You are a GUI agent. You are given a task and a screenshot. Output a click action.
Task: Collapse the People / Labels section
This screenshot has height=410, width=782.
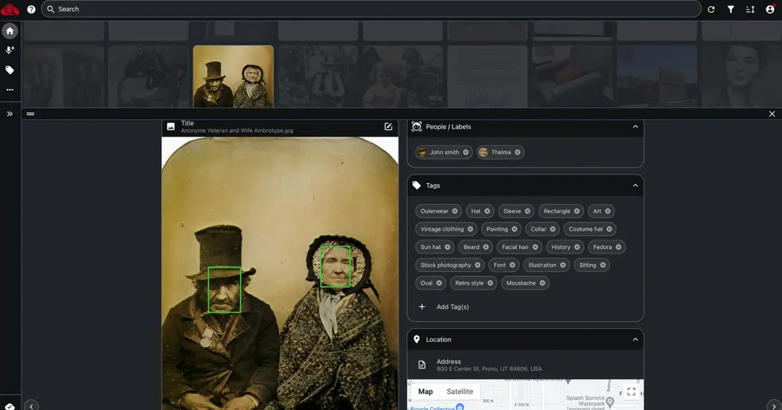(635, 127)
